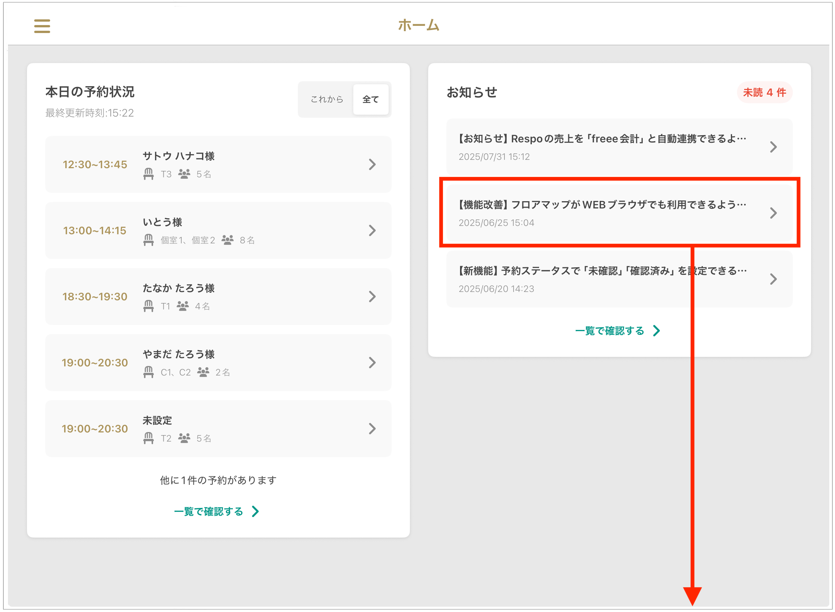
Task: Open freee会計 notice with its chevron
Action: tap(773, 147)
